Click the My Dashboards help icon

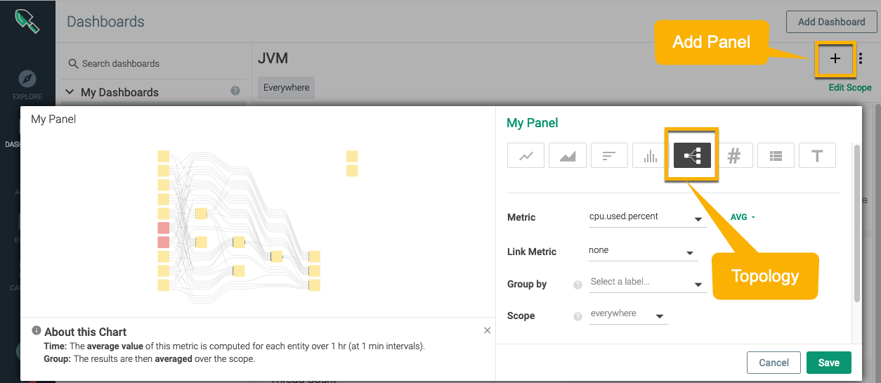pyautogui.click(x=235, y=91)
